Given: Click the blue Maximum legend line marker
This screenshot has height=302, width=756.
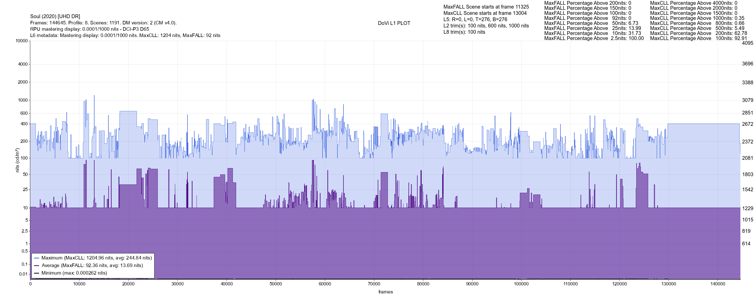Looking at the screenshot, I should [x=37, y=258].
